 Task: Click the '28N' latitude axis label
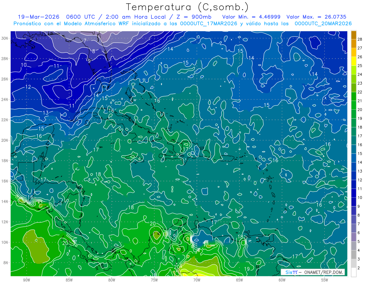pos(5,59)
